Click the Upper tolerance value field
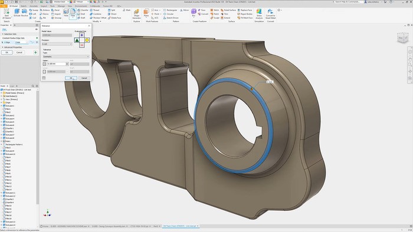Screen dimensions: 413x232 [x=56, y=64]
